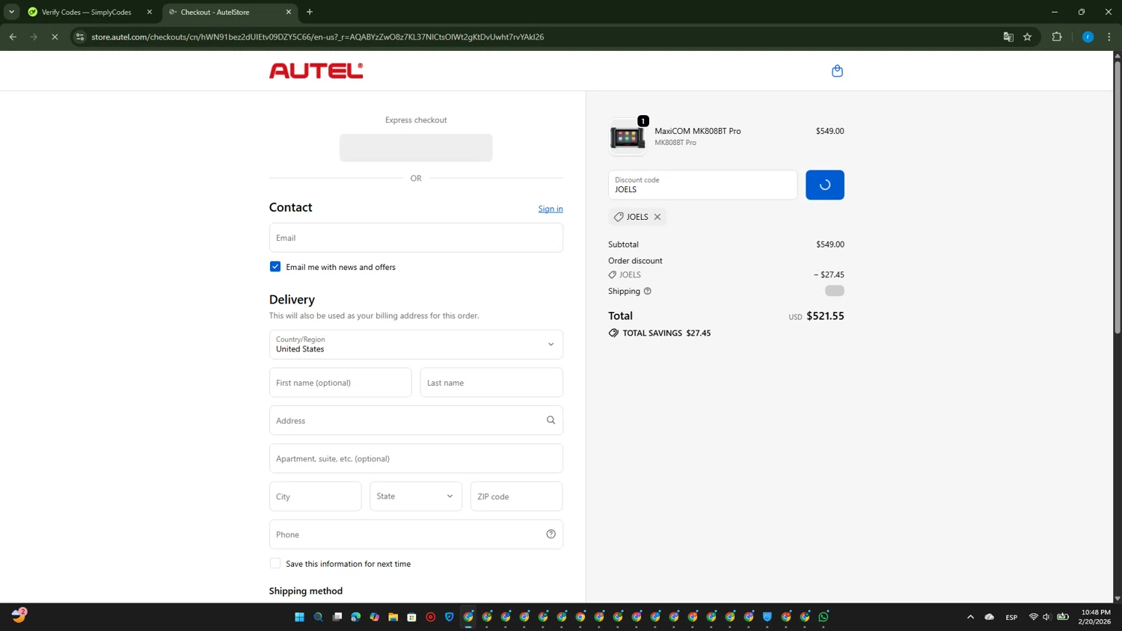Open File Explorer from taskbar
This screenshot has width=1122, height=631.
click(393, 617)
